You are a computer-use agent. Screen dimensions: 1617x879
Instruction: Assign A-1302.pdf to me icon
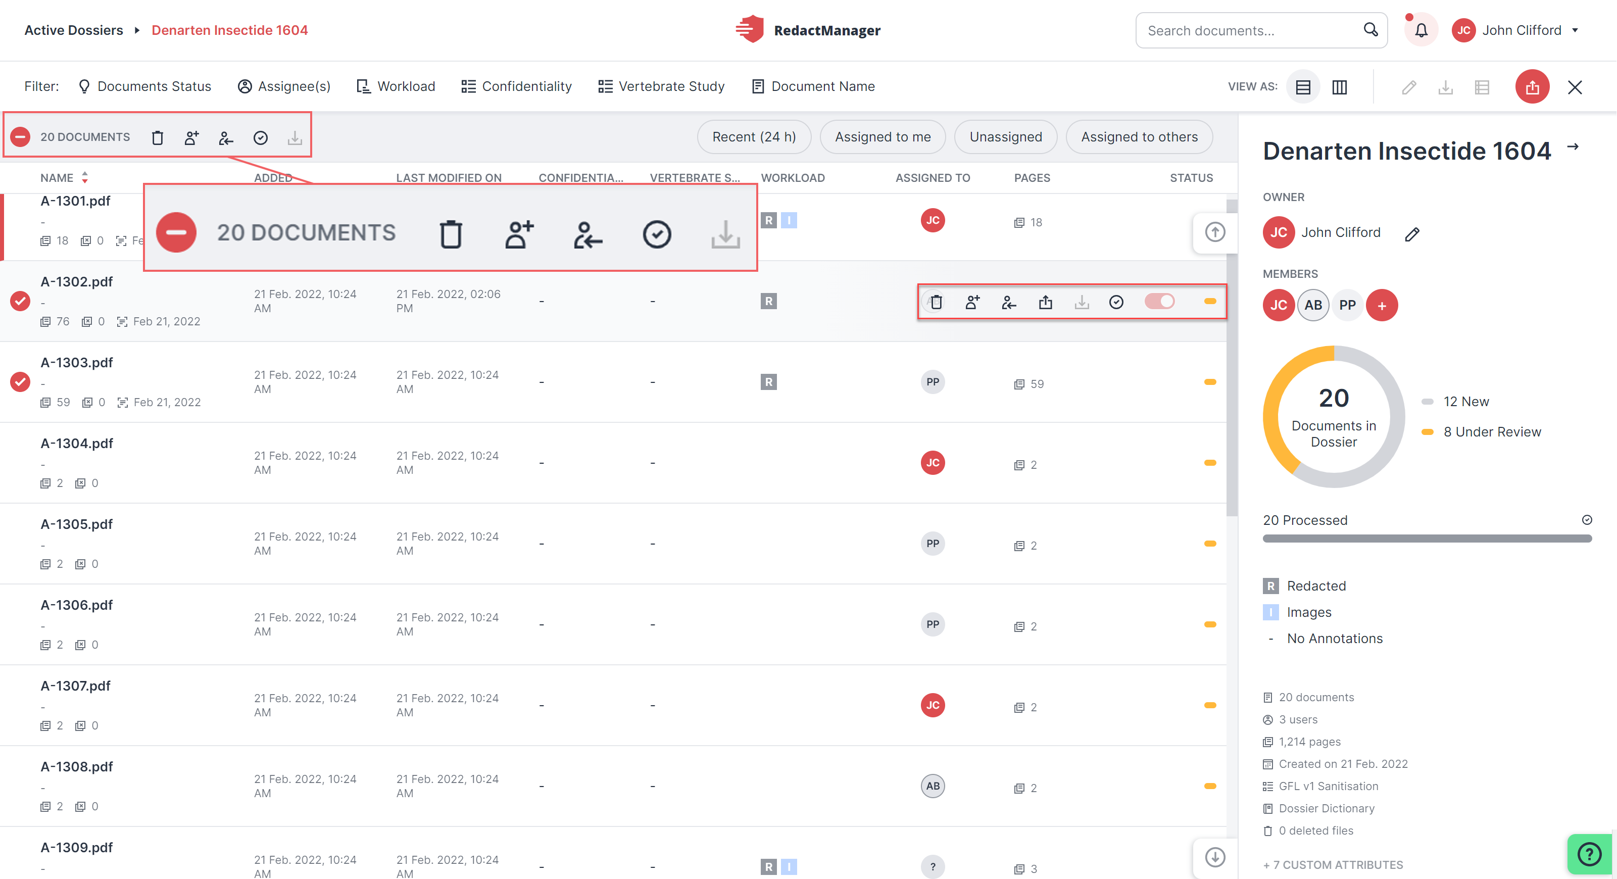(x=1009, y=302)
